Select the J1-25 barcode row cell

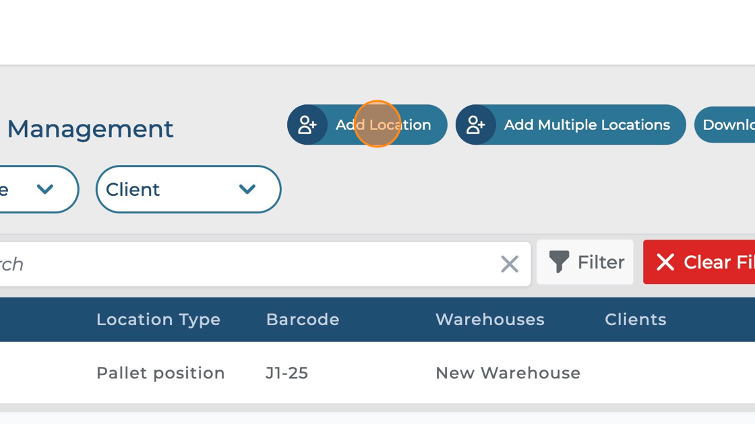(287, 373)
